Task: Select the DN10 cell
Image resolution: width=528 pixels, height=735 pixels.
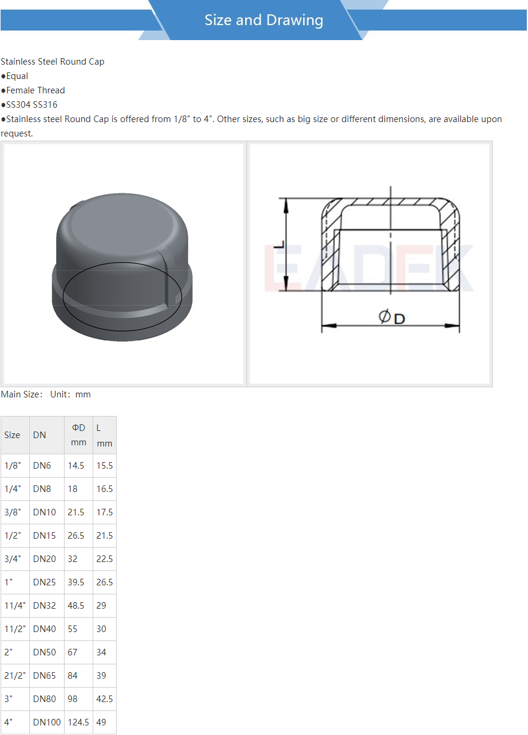Action: [47, 512]
